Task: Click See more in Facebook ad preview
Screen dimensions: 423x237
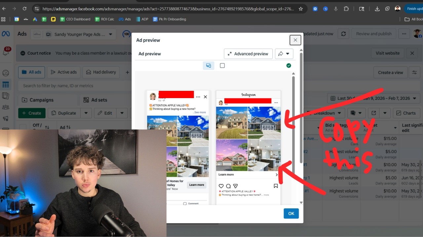Action: (x=200, y=112)
